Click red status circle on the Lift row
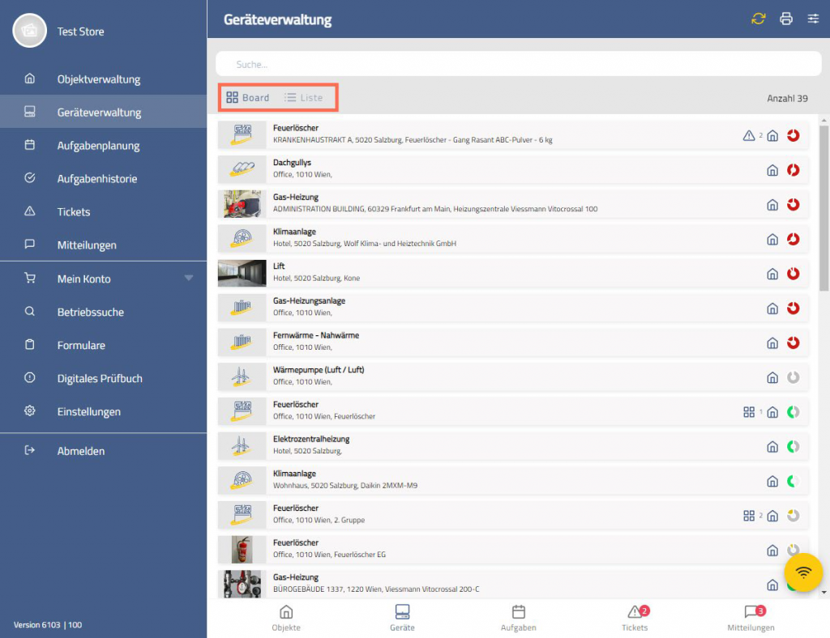Screen dimensions: 830x638 coord(794,274)
